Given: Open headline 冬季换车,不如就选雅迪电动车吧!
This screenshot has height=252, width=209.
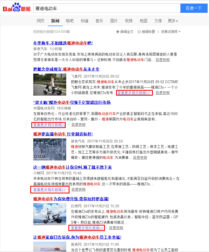Looking at the screenshot, I should pos(63,43).
